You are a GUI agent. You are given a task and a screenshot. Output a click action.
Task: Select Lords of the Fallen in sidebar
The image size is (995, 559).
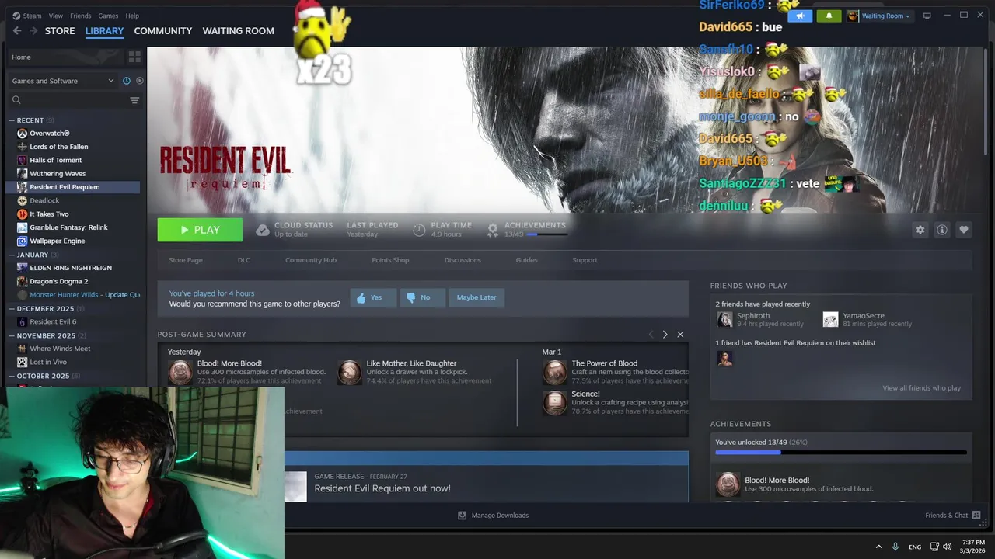58,147
